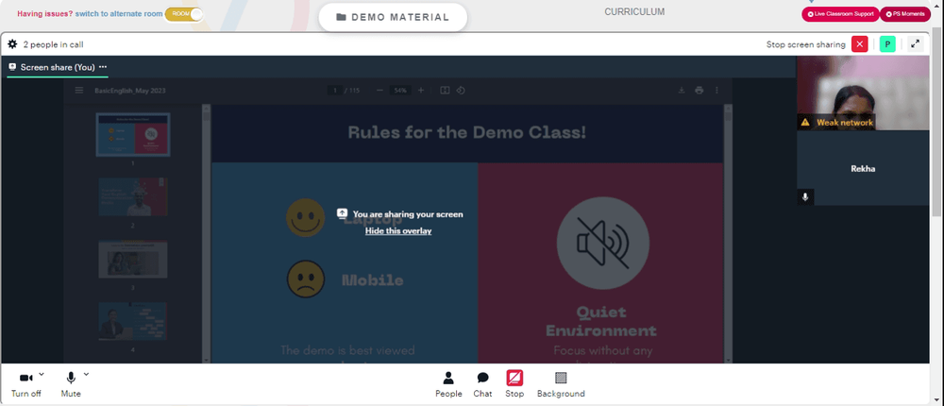The height and width of the screenshot is (406, 944).
Task: Click switch to alternate room link
Action: pyautogui.click(x=119, y=14)
